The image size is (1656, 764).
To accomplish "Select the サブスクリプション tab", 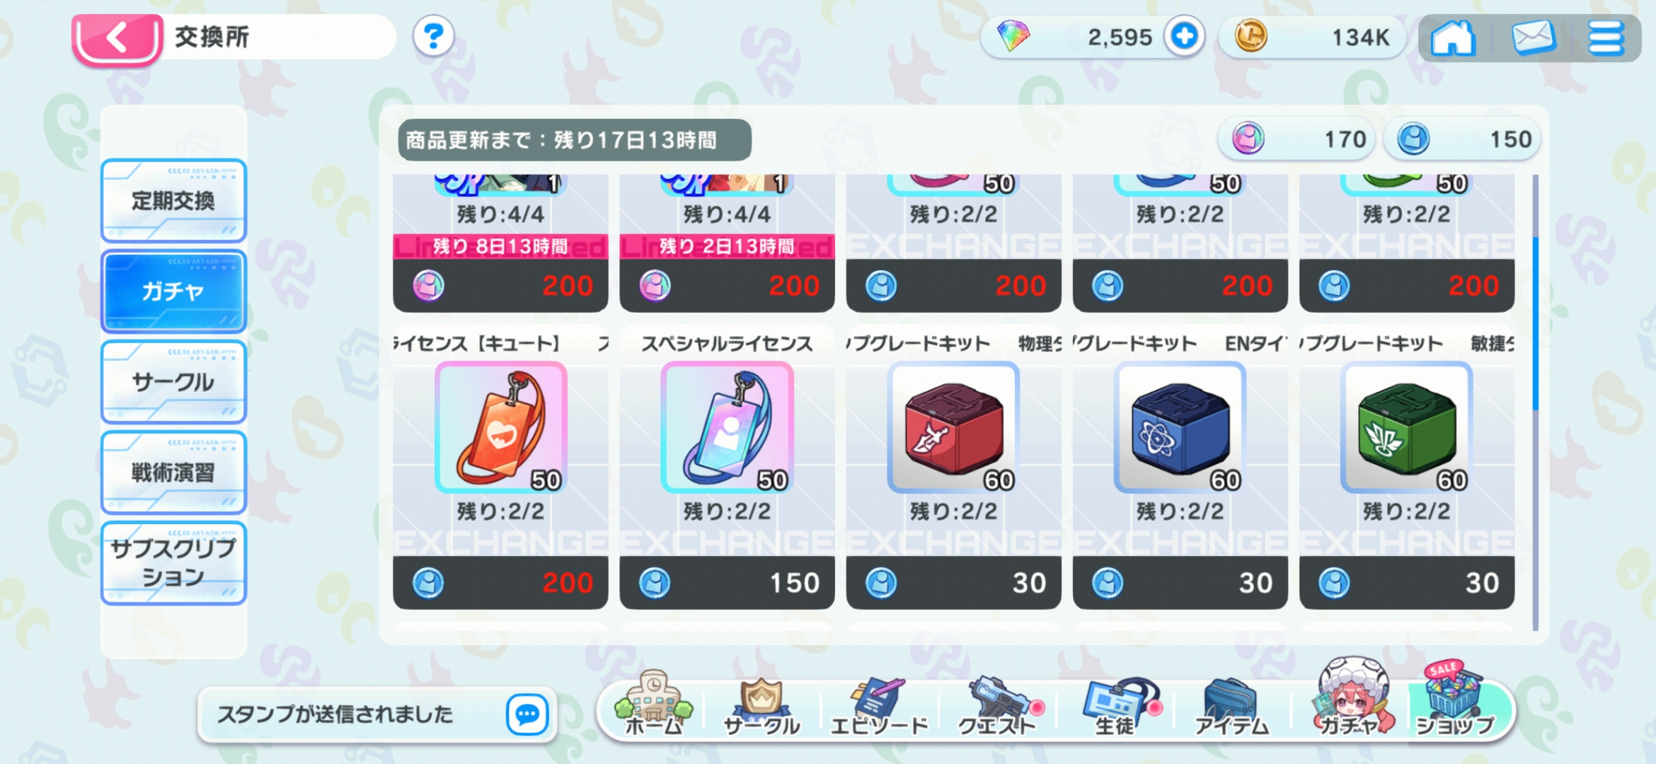I will point(173,563).
